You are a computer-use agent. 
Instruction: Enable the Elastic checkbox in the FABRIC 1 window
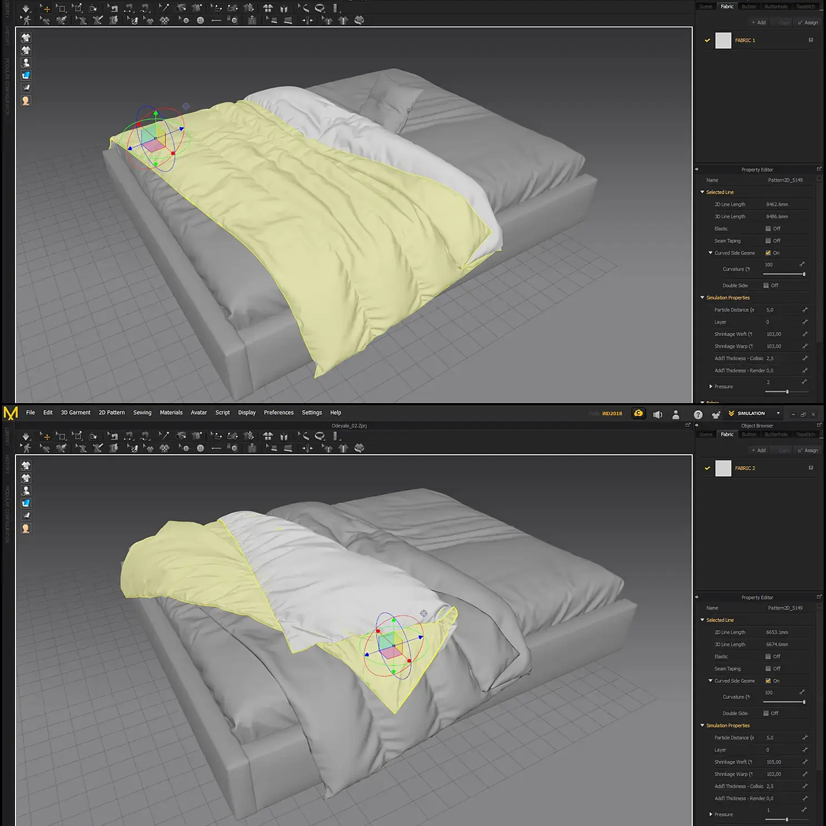point(768,228)
